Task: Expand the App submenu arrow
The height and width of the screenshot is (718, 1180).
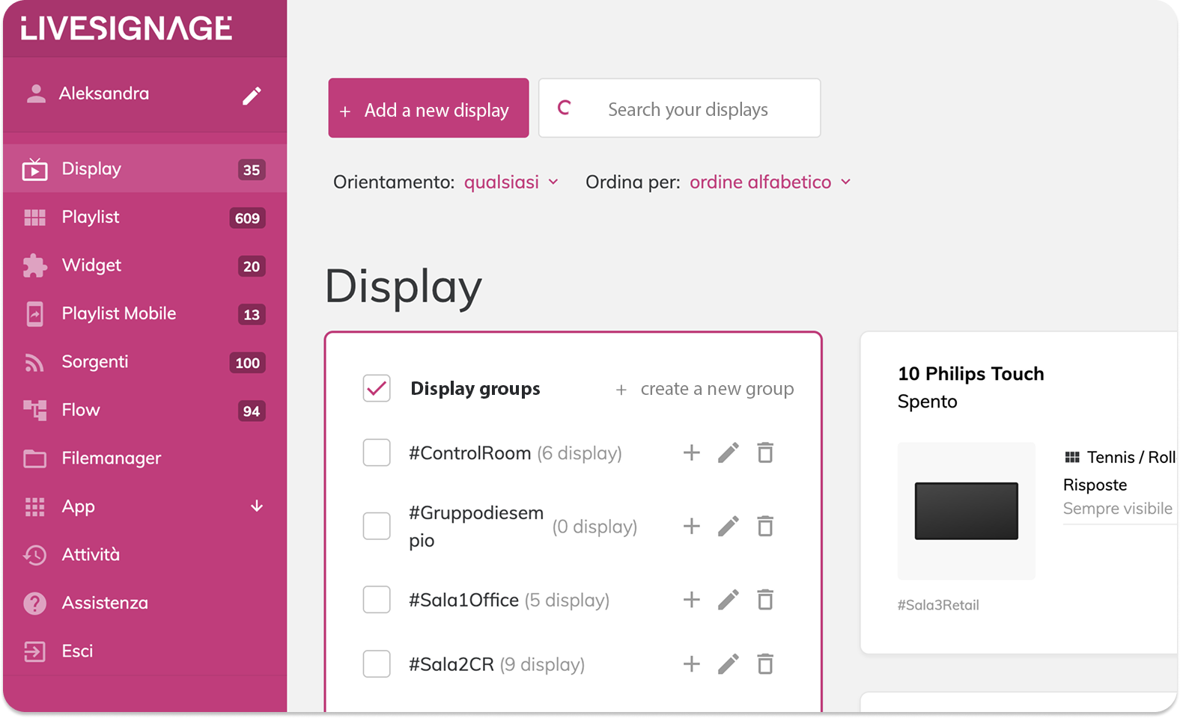Action: pos(257,506)
